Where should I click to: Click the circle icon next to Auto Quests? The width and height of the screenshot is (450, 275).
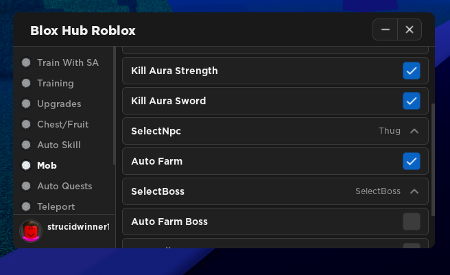(26, 186)
